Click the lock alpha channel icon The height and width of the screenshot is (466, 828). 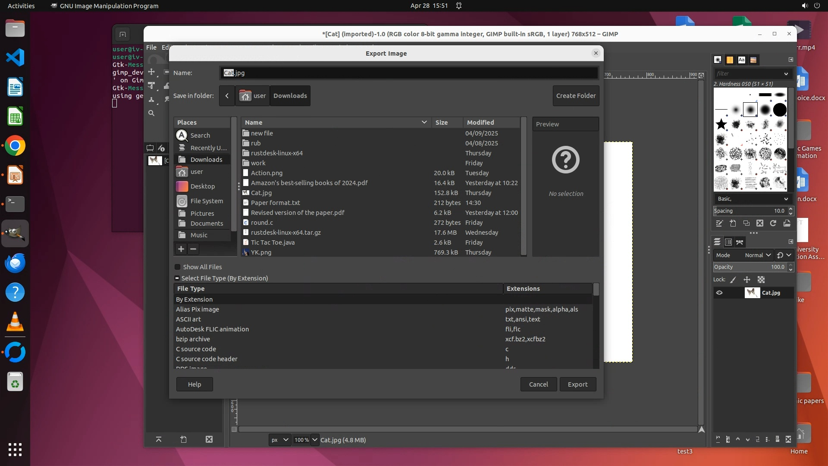coord(761,280)
